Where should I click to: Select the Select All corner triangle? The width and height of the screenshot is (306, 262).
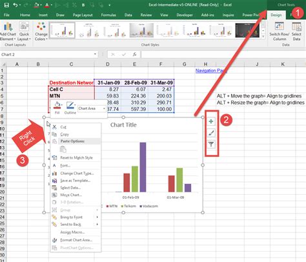3,64
